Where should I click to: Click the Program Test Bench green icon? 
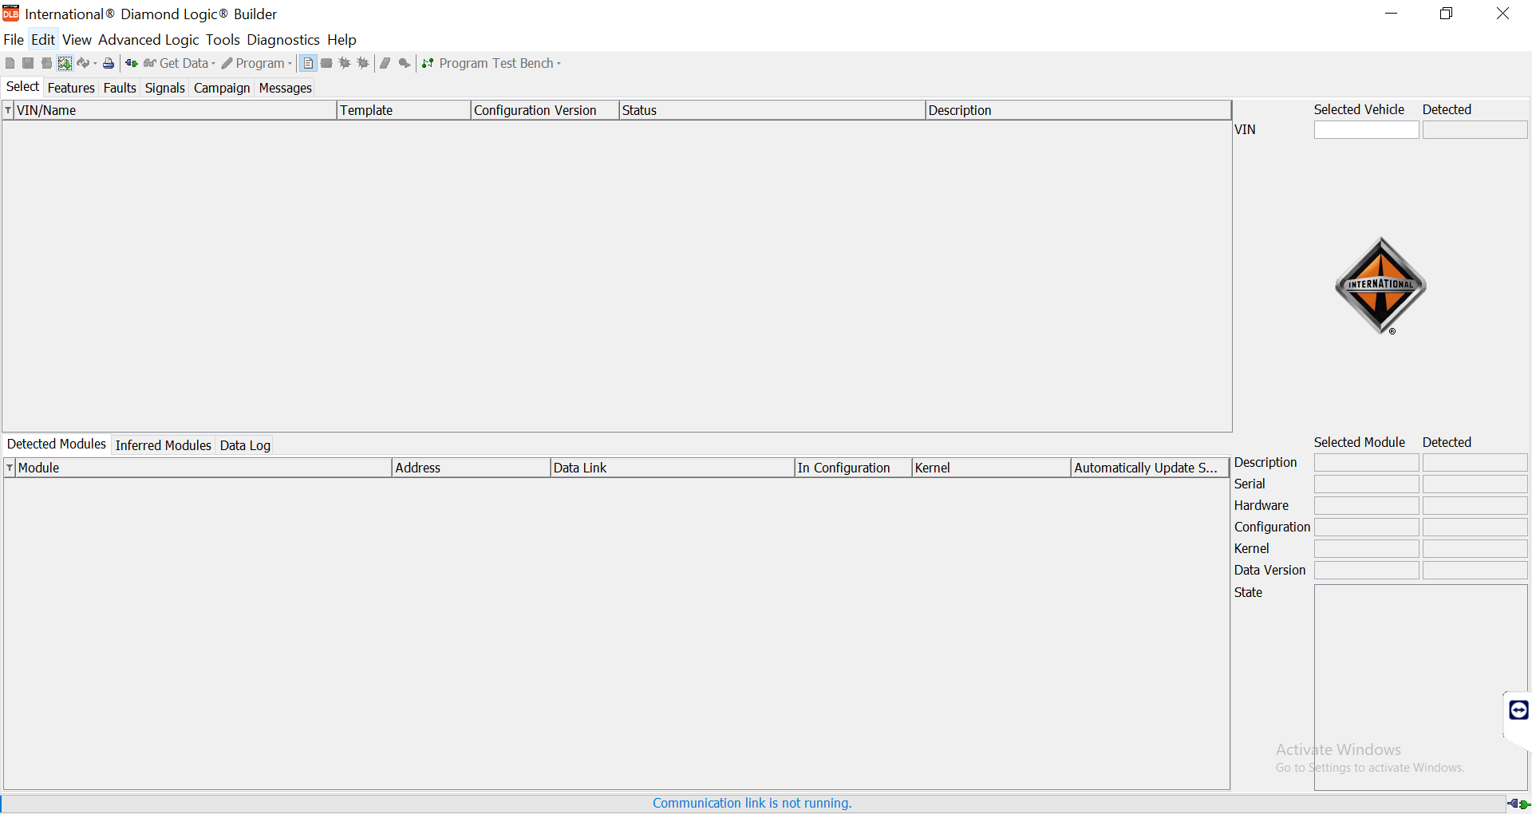428,63
